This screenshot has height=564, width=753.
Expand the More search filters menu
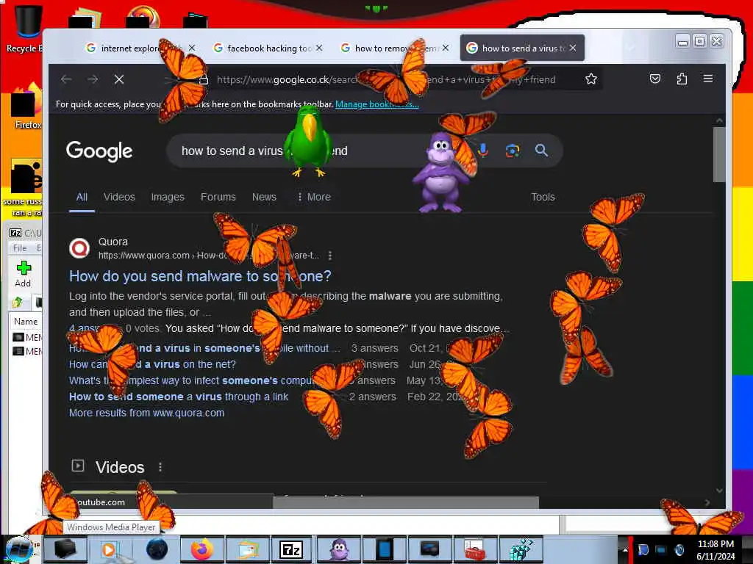[x=314, y=197]
